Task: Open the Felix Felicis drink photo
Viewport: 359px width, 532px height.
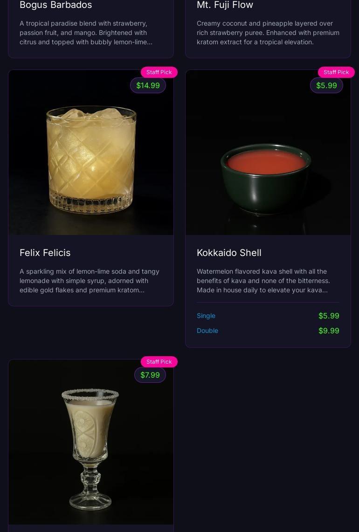Action: coord(91,152)
